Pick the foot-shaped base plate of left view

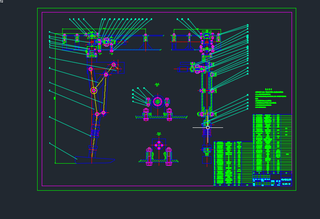(95, 160)
